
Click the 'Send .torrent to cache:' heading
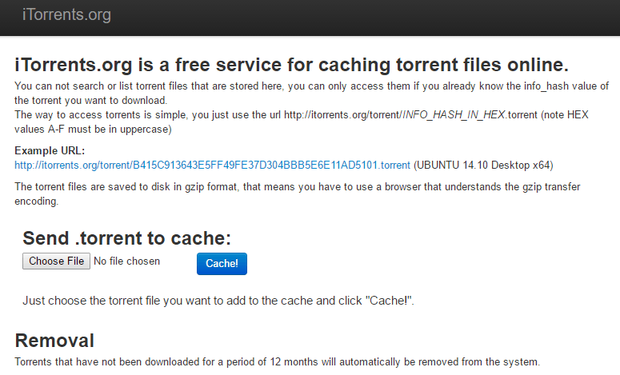[126, 238]
